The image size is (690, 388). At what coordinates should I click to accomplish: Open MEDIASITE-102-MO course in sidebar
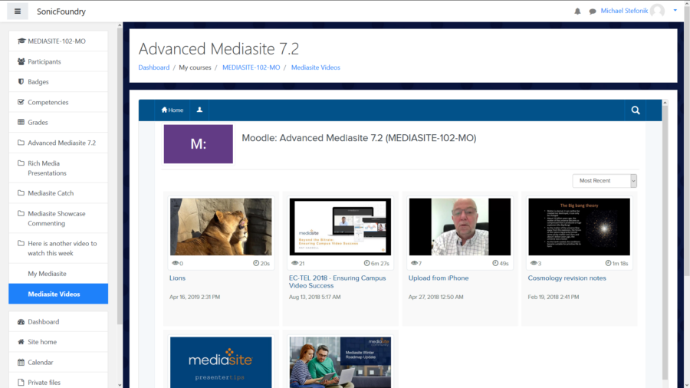tap(58, 41)
